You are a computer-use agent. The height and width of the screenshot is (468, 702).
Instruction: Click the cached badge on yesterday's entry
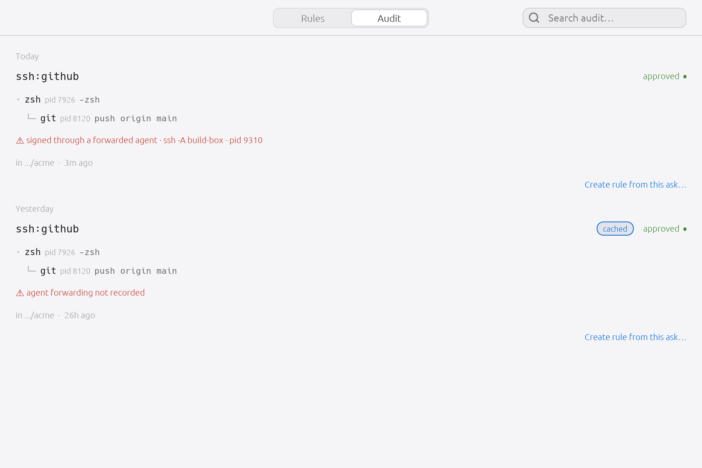pyautogui.click(x=615, y=229)
